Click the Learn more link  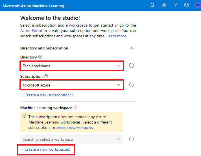coord(117,36)
